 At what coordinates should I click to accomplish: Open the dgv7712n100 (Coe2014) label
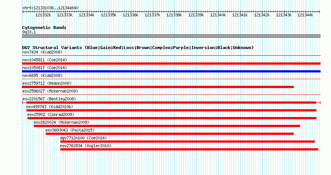(83, 138)
